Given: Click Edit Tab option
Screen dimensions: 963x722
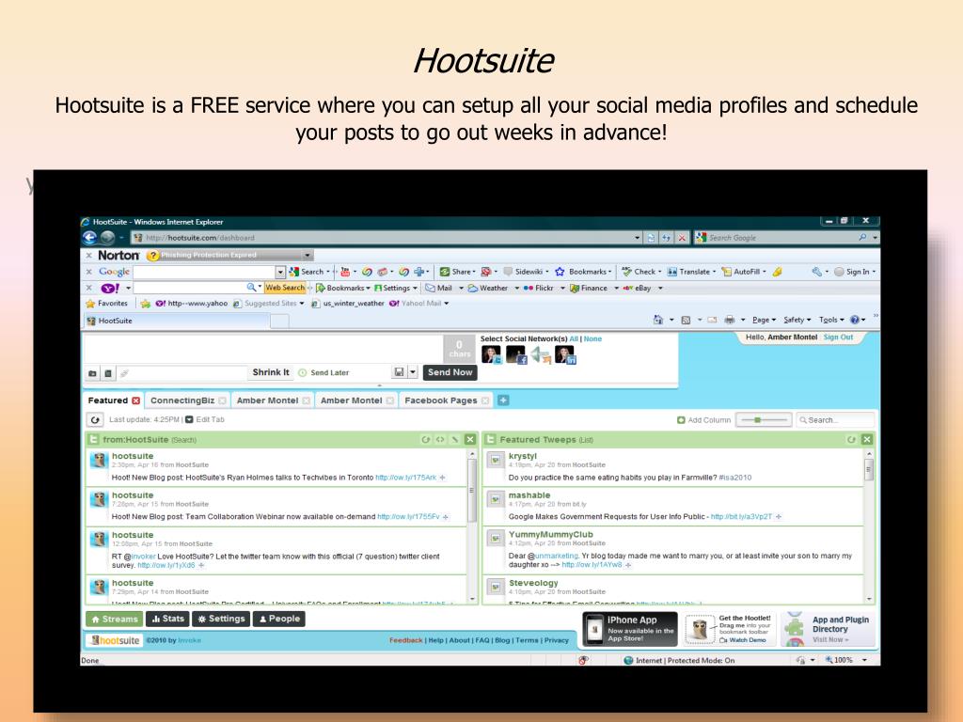Looking at the screenshot, I should pyautogui.click(x=205, y=419).
